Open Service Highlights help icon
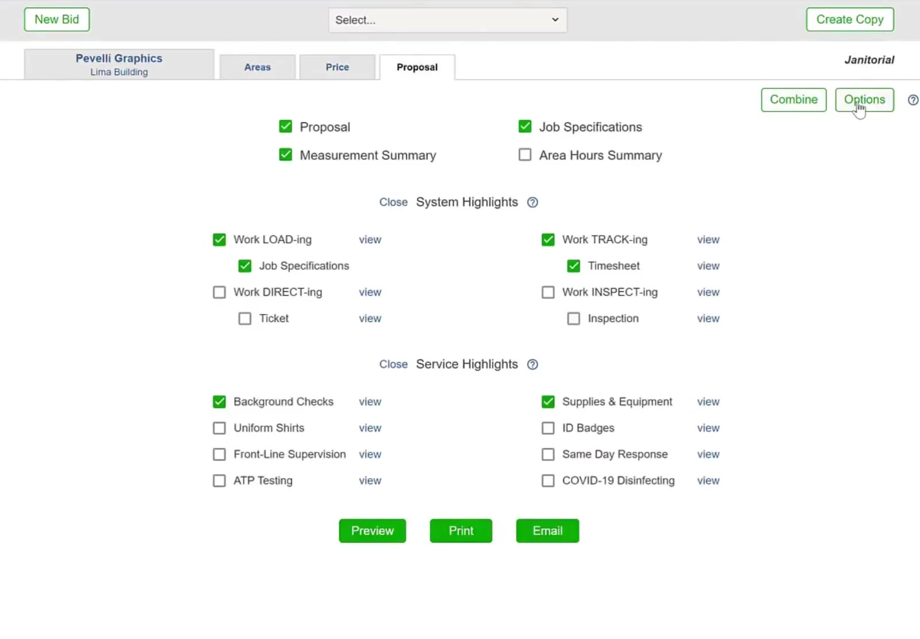 (x=532, y=364)
